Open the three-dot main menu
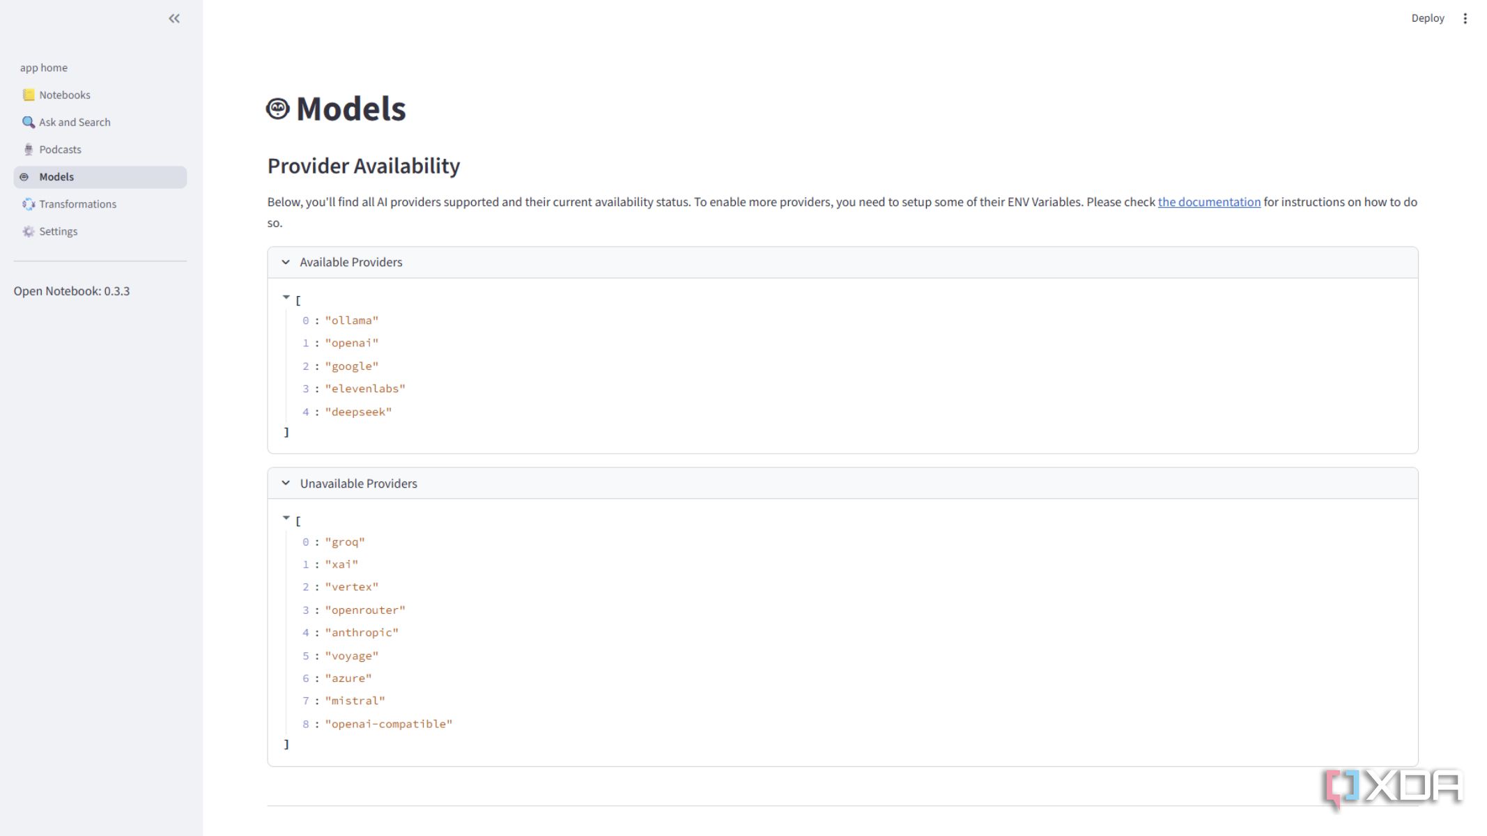Viewport: 1487px width, 836px height. pos(1465,19)
